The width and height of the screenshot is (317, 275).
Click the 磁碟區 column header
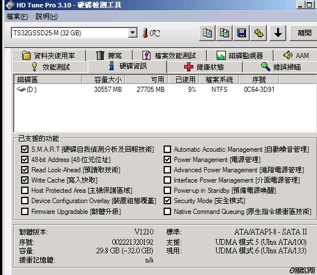pos(48,79)
